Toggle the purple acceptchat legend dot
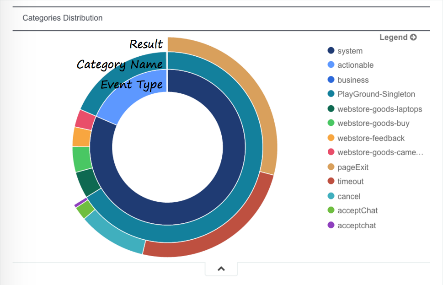 [331, 226]
